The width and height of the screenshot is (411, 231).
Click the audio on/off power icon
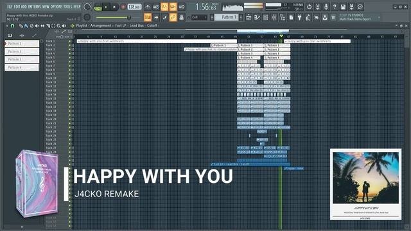(x=309, y=7)
